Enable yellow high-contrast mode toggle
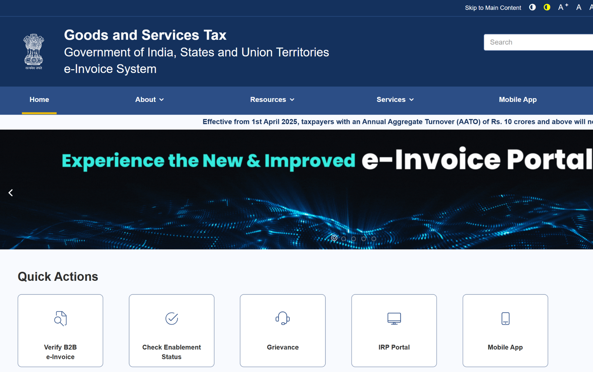The height and width of the screenshot is (372, 593). (x=547, y=7)
